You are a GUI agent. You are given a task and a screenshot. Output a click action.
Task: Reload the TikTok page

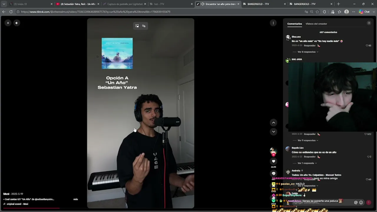coord(11,12)
